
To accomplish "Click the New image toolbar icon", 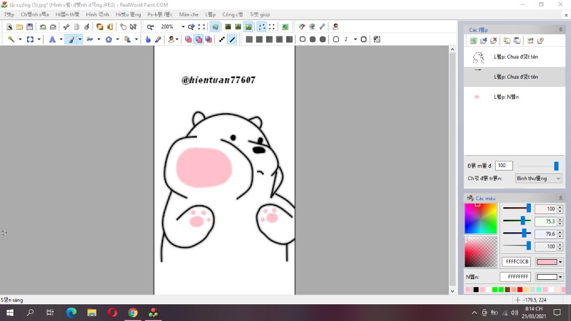I will click(x=9, y=27).
